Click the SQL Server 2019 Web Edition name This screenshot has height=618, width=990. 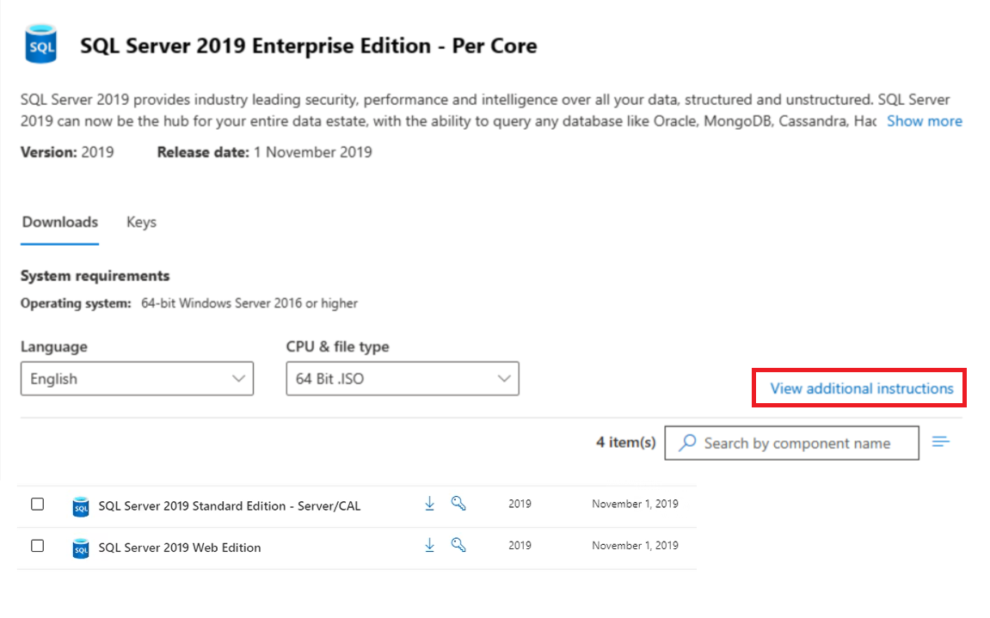tap(180, 548)
